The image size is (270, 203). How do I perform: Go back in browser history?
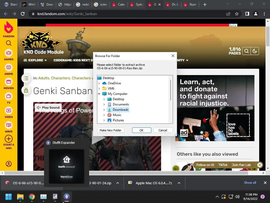click(x=6, y=14)
